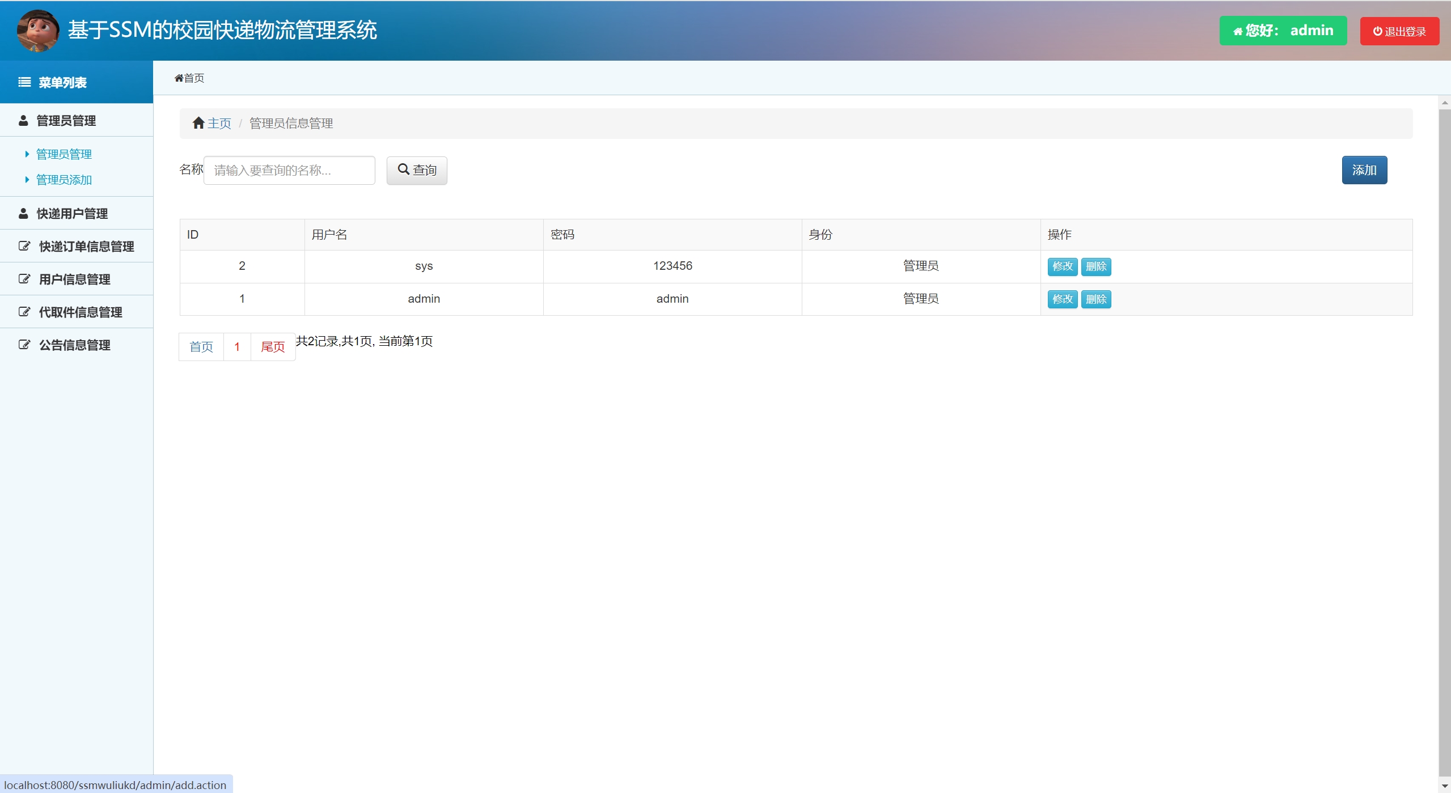Click the user icon beside 快递用户管理
This screenshot has height=793, width=1451.
[x=23, y=214]
